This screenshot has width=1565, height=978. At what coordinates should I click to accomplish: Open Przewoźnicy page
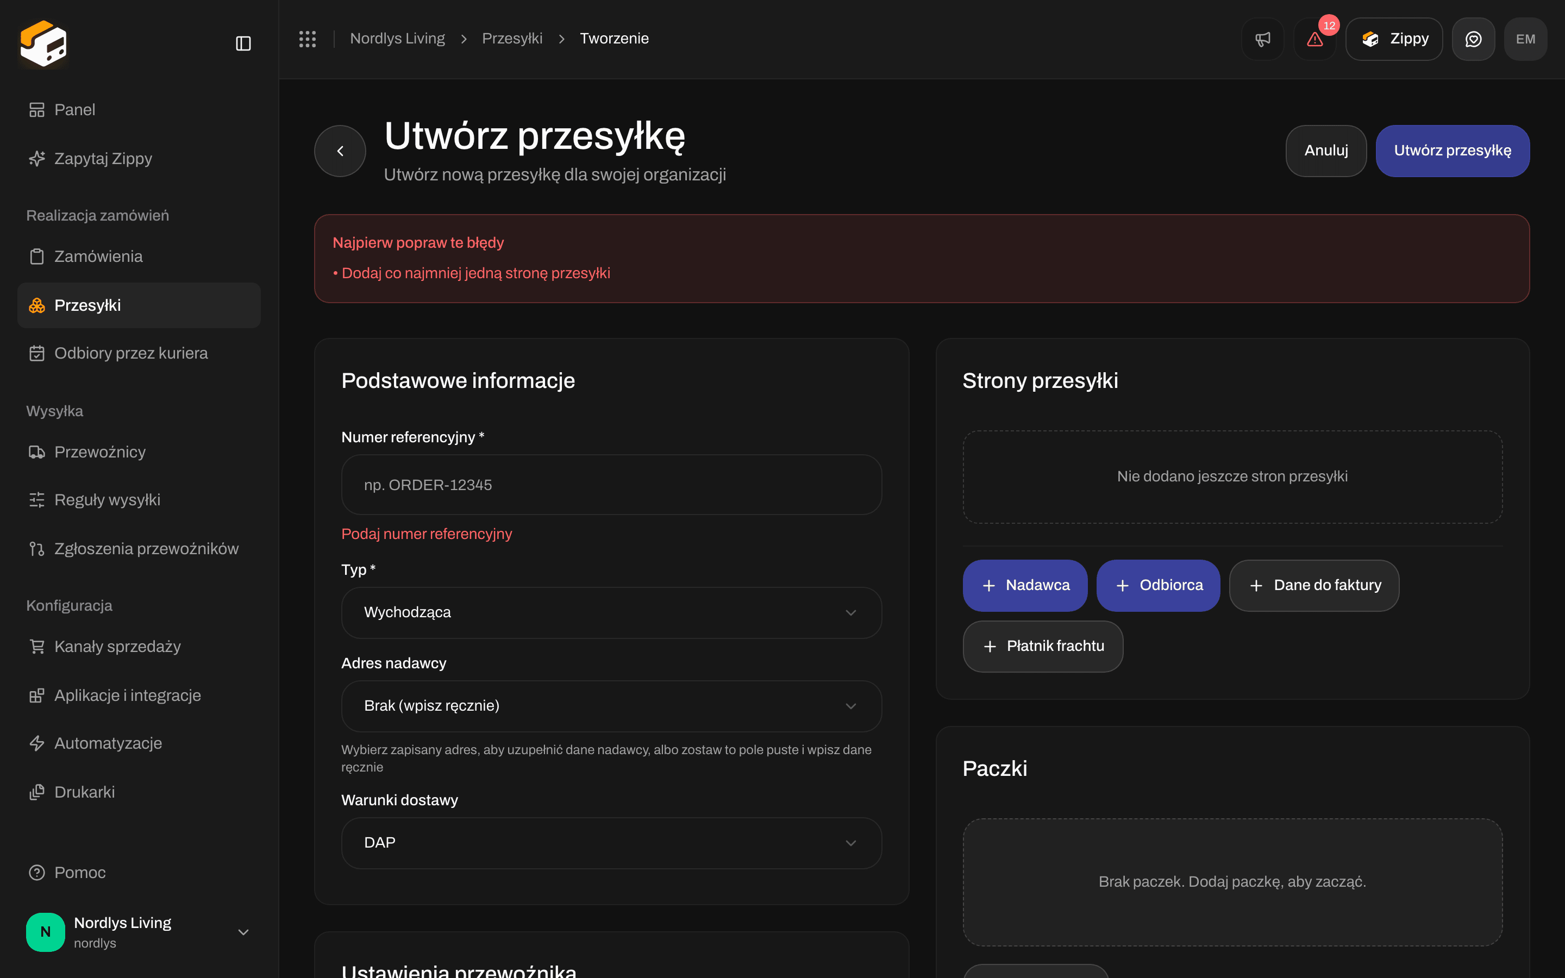[139, 452]
